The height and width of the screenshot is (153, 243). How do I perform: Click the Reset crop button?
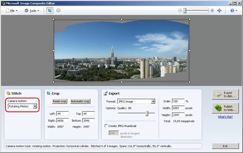[60, 101]
